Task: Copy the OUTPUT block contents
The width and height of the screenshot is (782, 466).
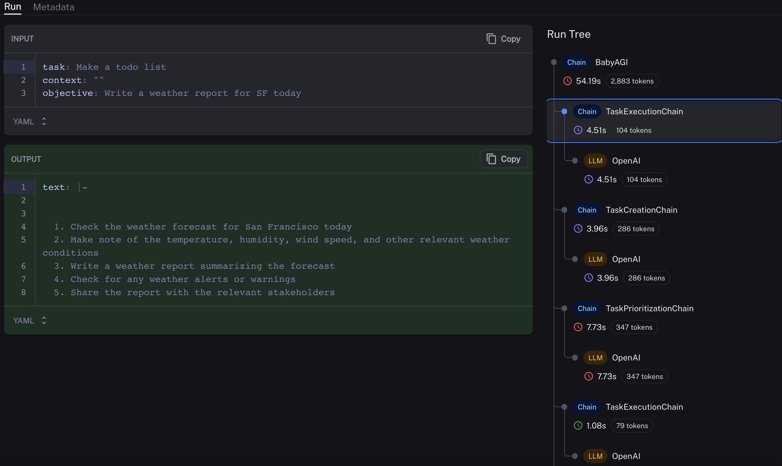Action: 503,159
